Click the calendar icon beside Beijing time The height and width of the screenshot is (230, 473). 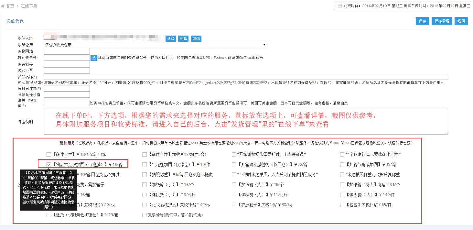pyautogui.click(x=340, y=6)
